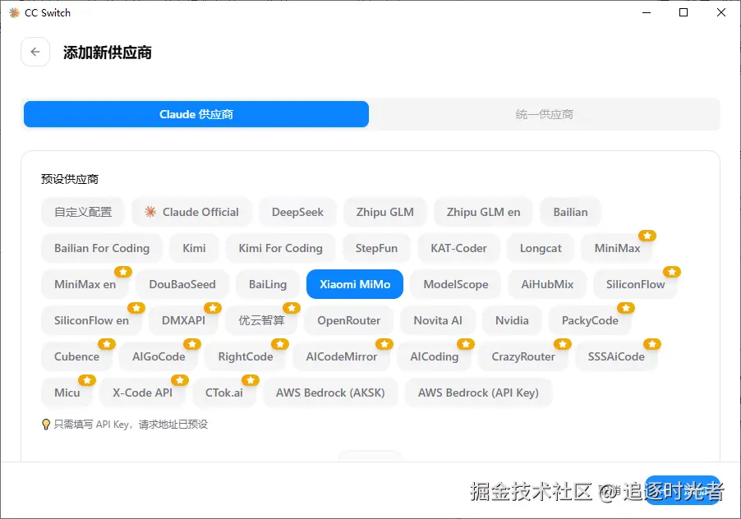This screenshot has width=741, height=519.
Task: Click the star badge on AIGoCode
Action: click(192, 344)
